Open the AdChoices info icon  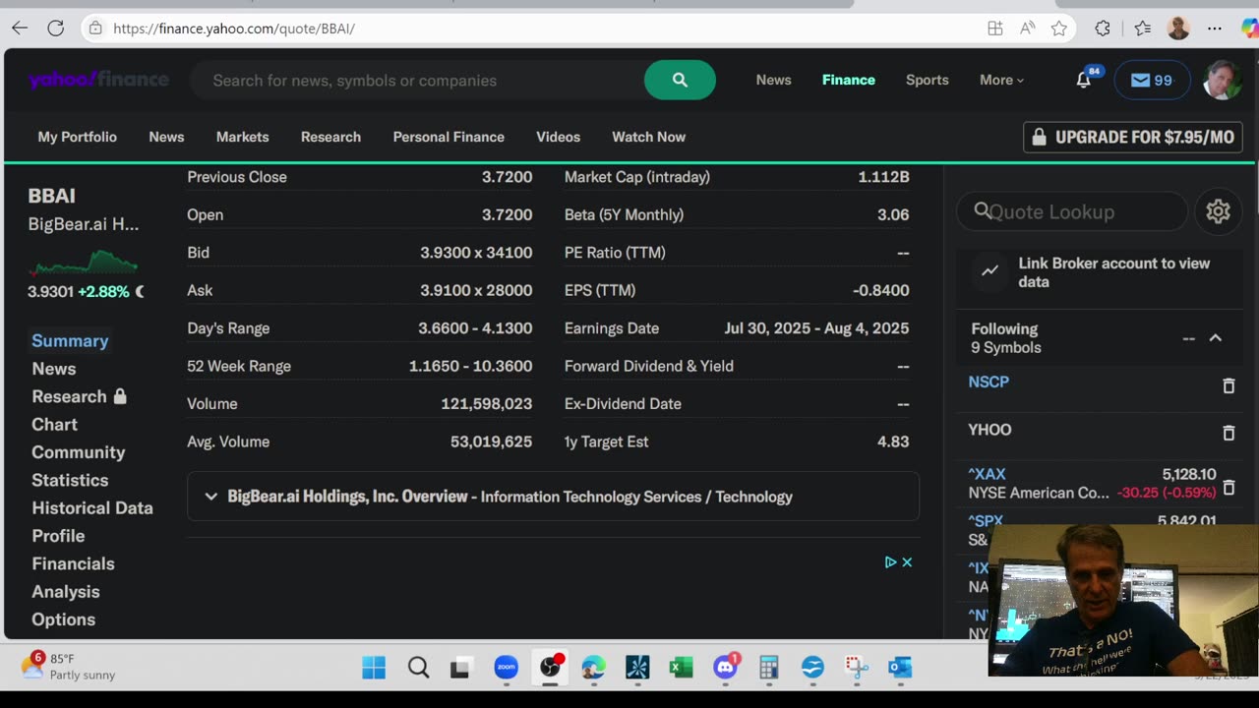[x=890, y=562]
